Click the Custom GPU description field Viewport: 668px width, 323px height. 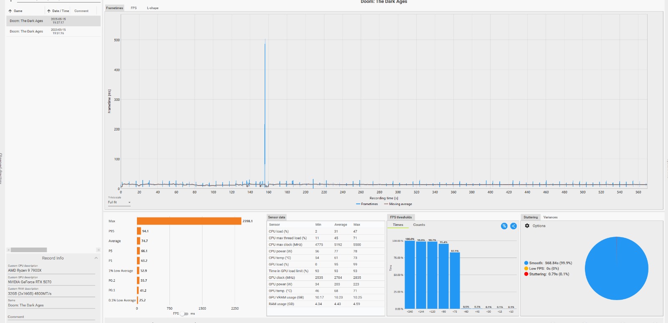(x=51, y=282)
